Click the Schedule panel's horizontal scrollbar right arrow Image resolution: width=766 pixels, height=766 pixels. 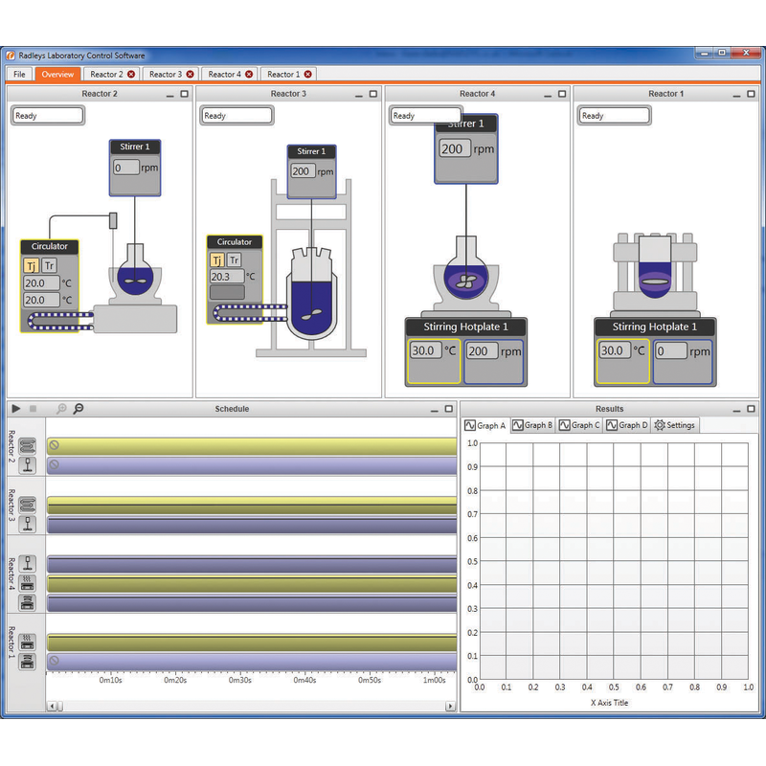click(x=448, y=704)
